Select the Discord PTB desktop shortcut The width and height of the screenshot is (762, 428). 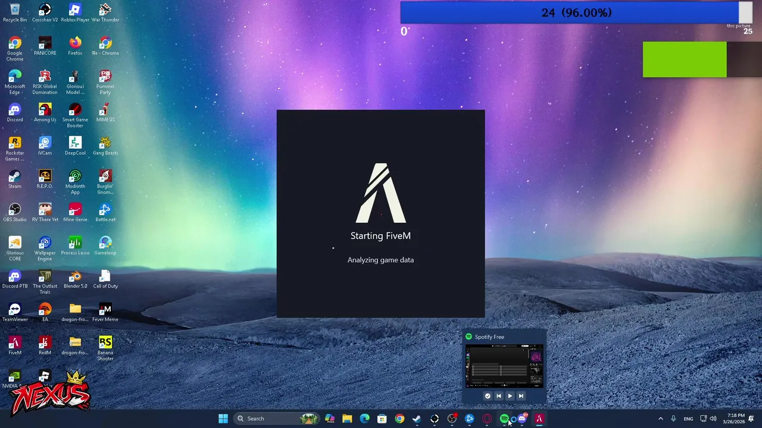pos(15,279)
